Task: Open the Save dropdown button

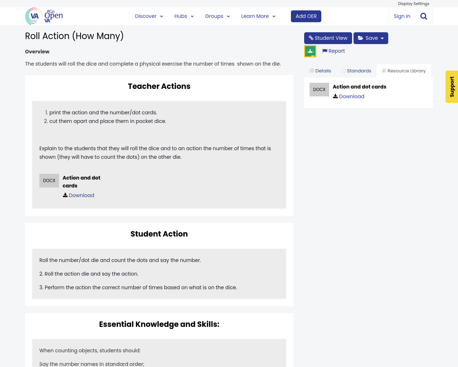Action: [371, 38]
